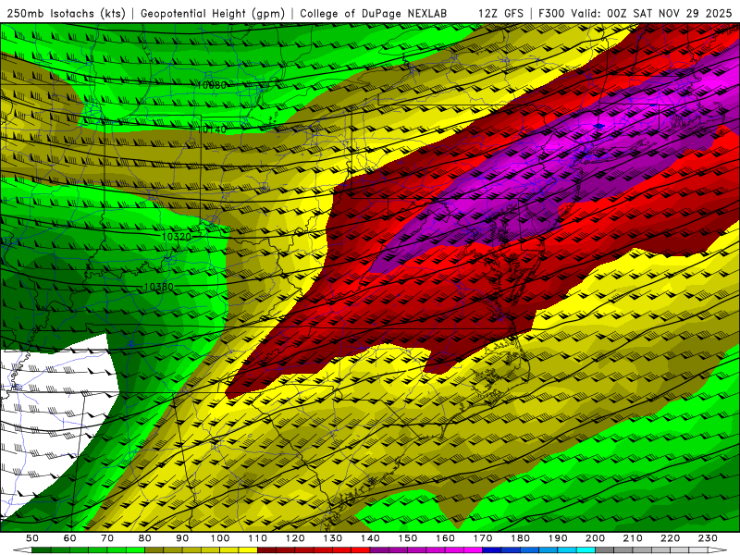The height and width of the screenshot is (555, 740).
Task: Click the 220 value on color scale
Action: (x=670, y=538)
